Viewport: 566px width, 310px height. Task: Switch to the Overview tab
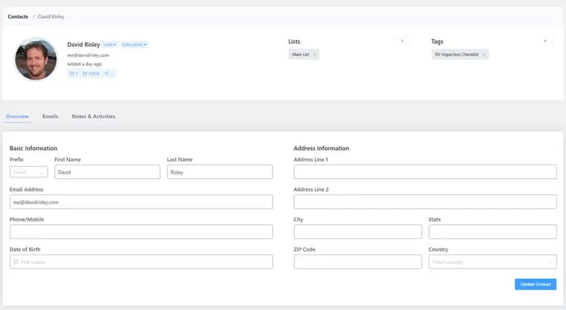point(17,116)
